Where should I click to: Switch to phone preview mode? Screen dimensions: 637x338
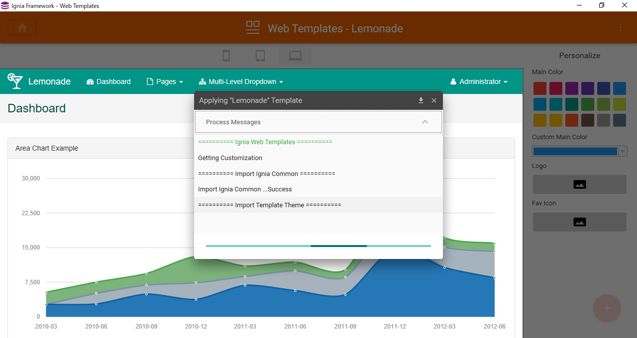tap(226, 56)
